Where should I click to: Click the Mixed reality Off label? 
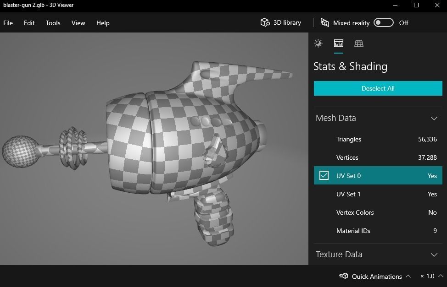pyautogui.click(x=403, y=23)
